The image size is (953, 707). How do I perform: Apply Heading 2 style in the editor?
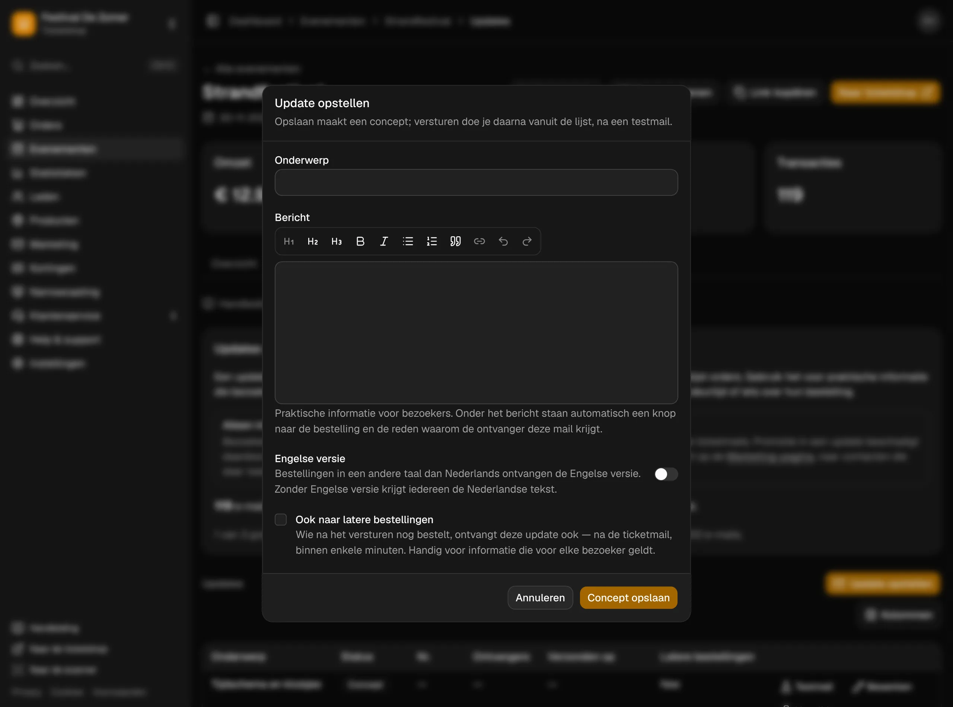(x=313, y=241)
